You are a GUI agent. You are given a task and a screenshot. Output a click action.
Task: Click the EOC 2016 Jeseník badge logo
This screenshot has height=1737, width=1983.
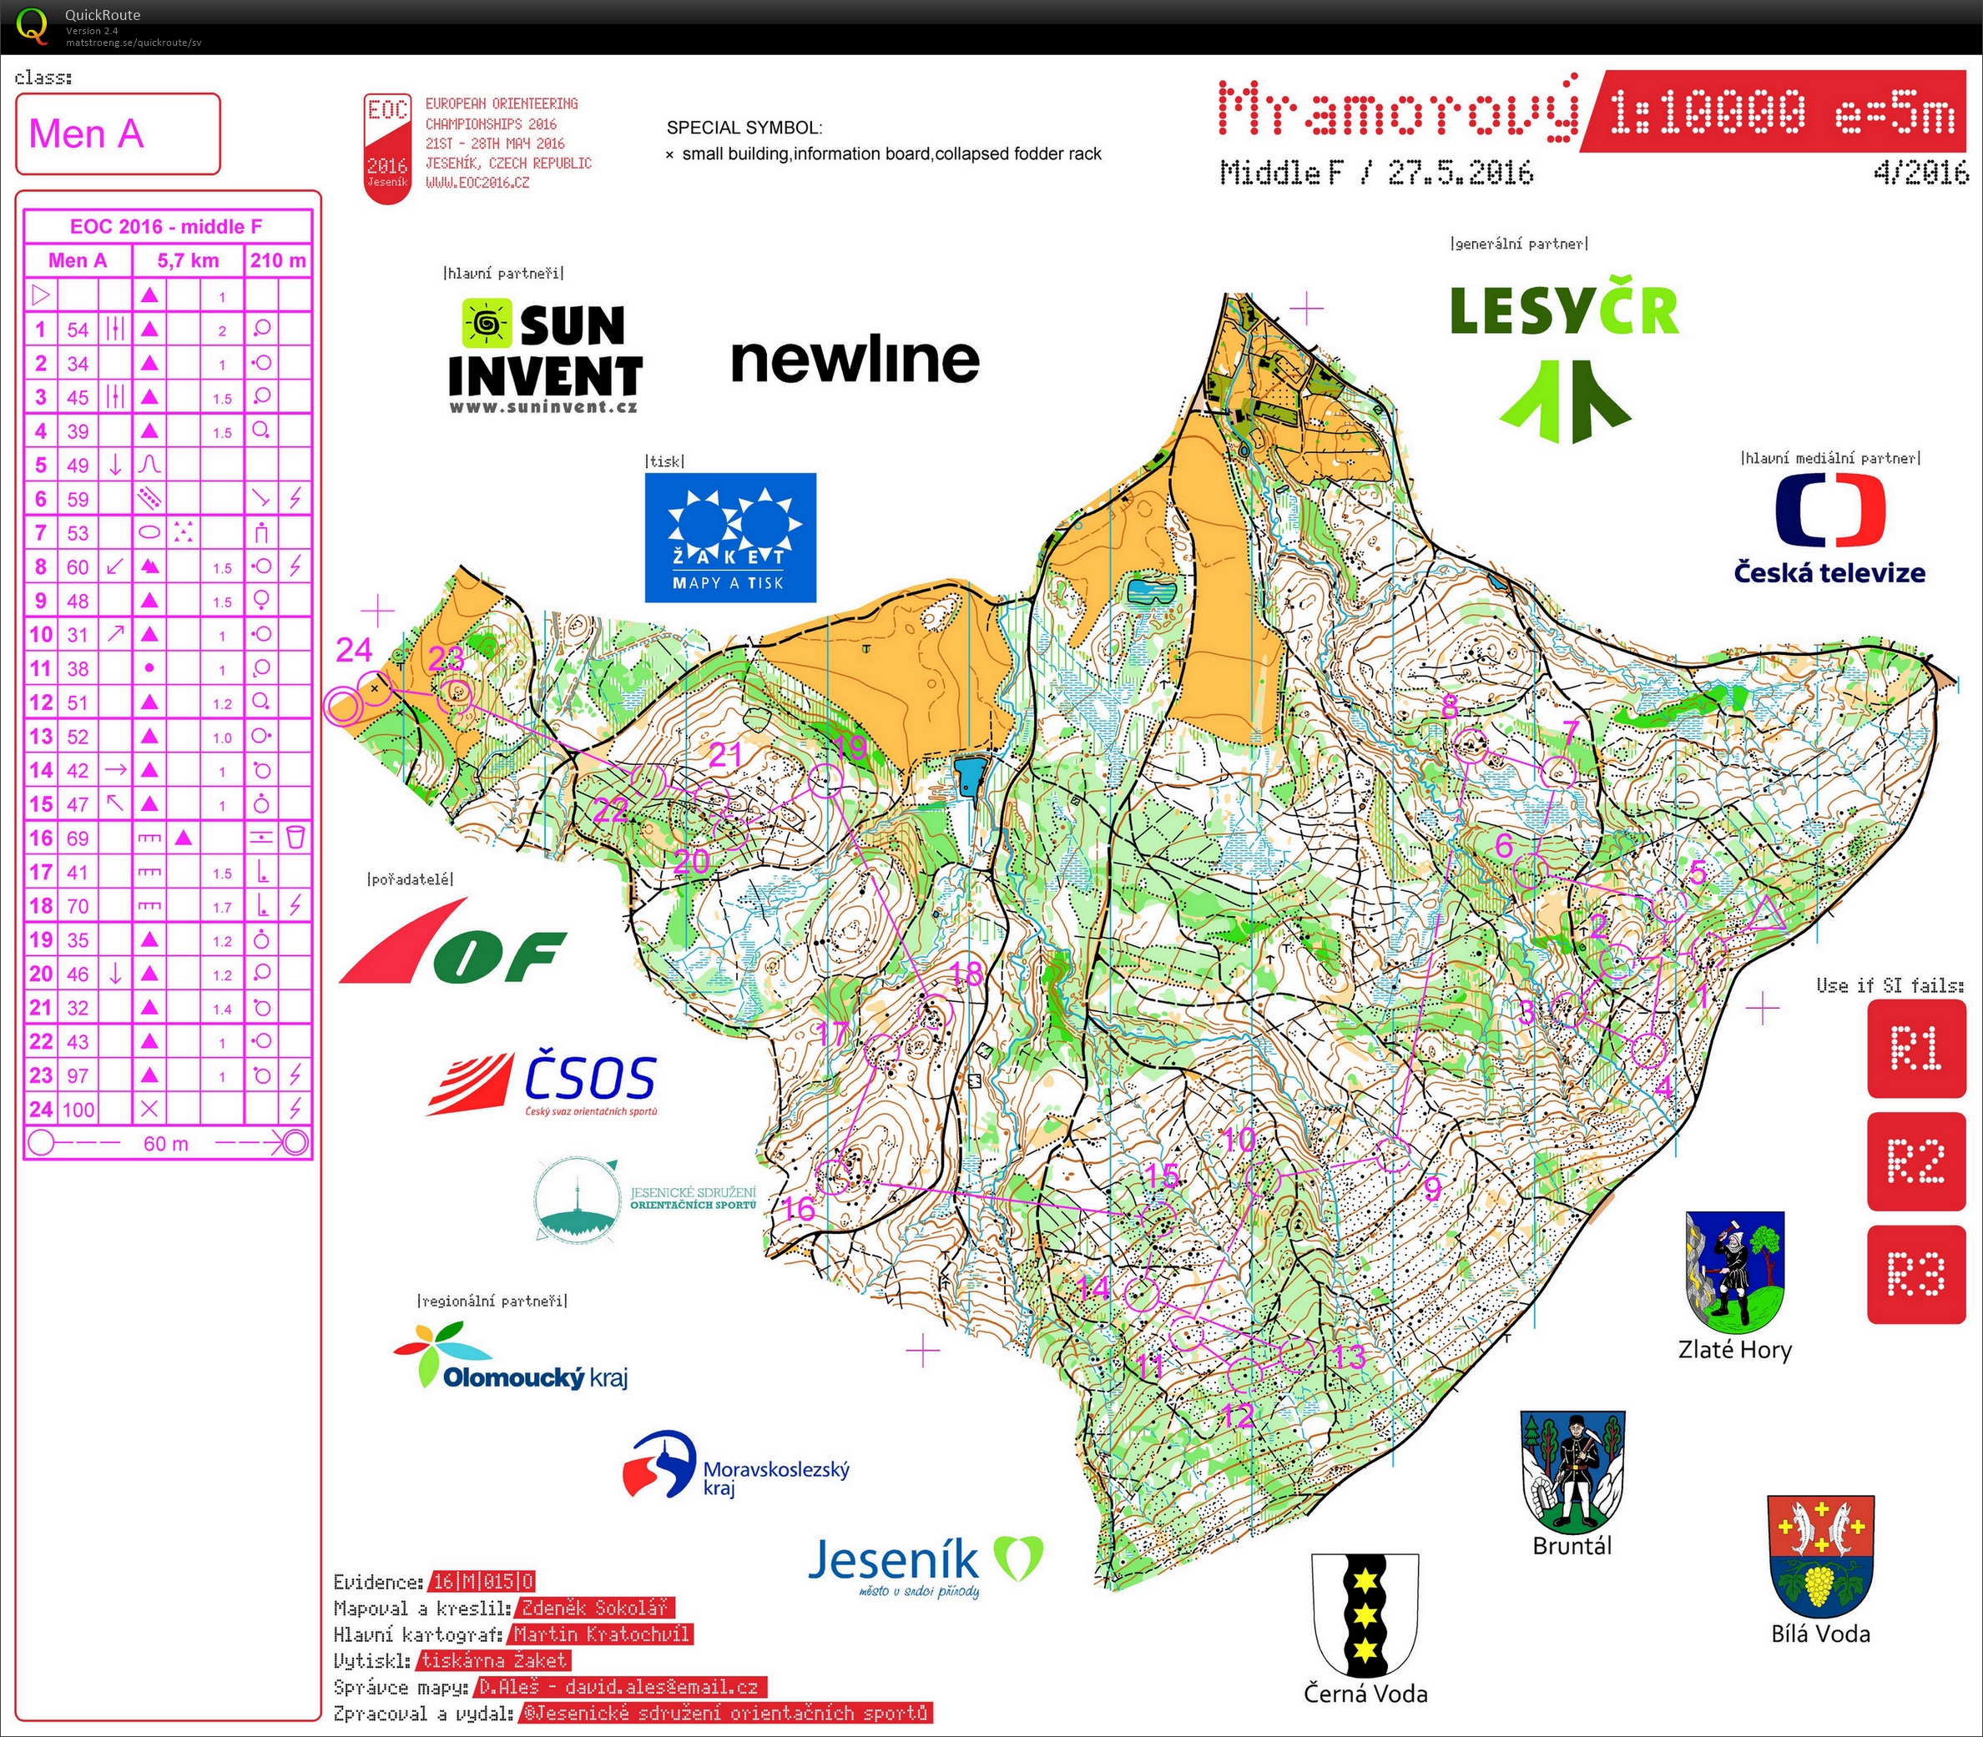point(387,148)
